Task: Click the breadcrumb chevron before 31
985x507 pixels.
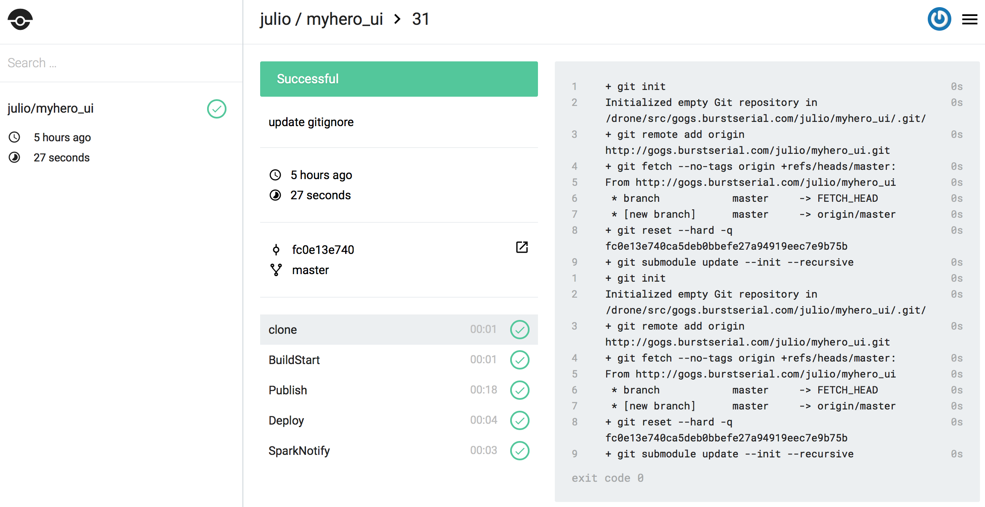Action: [397, 19]
